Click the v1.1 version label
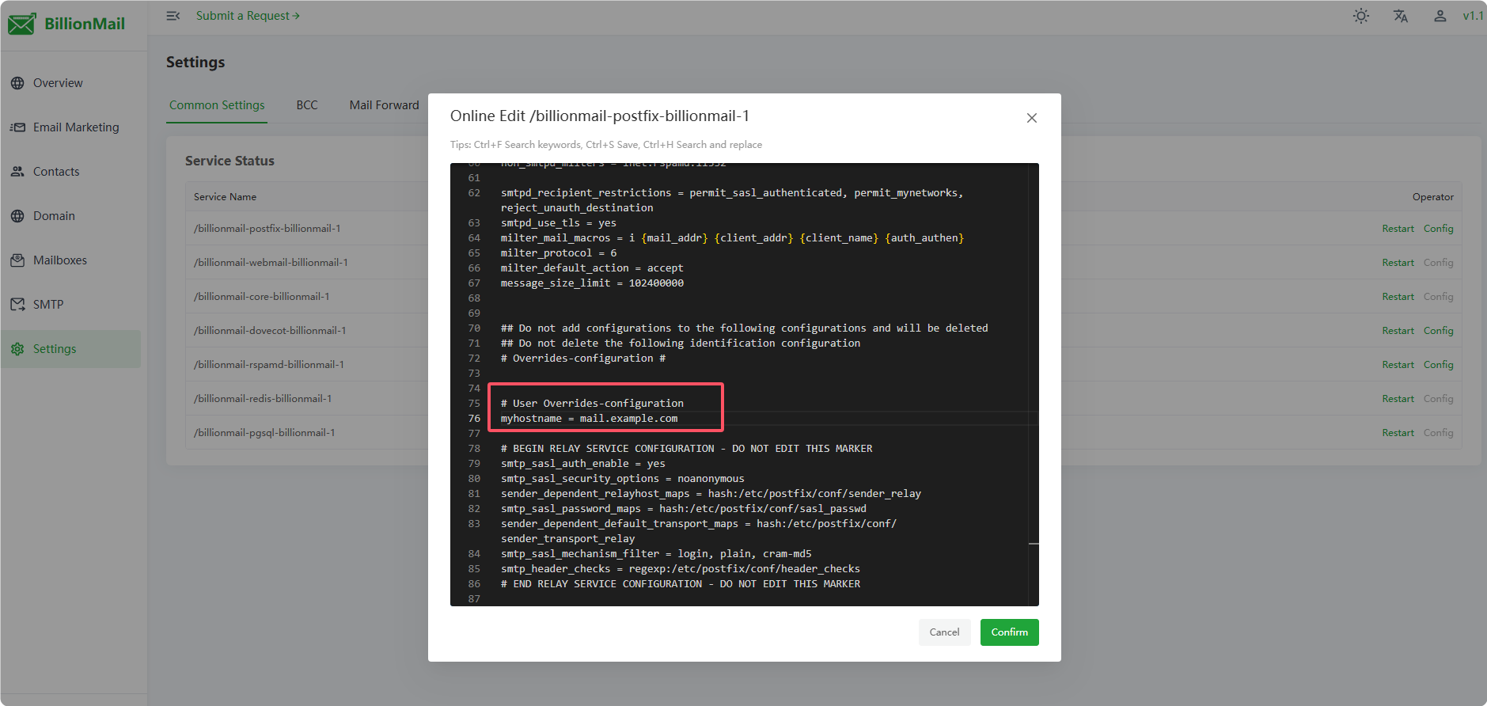 (x=1473, y=16)
